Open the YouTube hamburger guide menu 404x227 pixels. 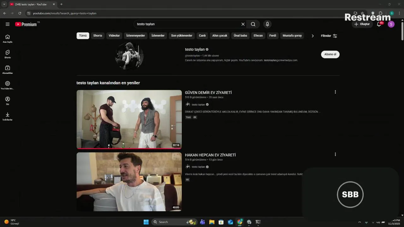(x=8, y=24)
